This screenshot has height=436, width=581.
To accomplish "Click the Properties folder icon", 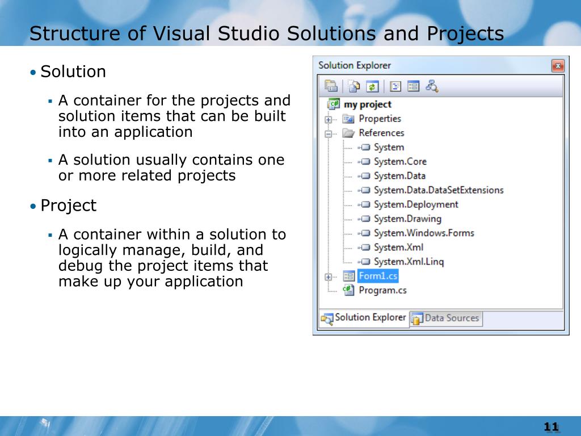I will (x=348, y=119).
